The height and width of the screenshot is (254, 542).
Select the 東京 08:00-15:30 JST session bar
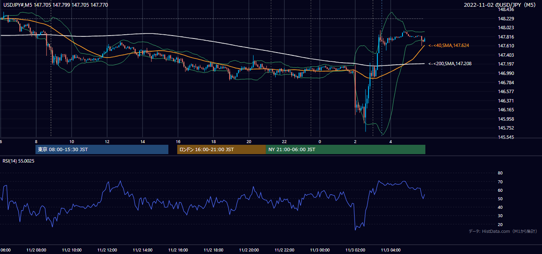102,149
